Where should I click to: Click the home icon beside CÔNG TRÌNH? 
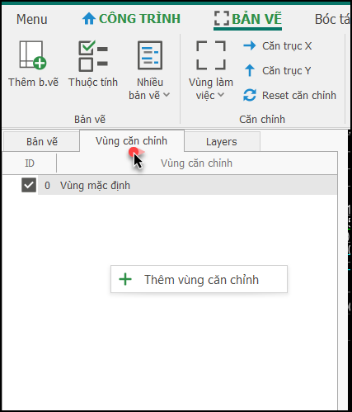coord(89,19)
